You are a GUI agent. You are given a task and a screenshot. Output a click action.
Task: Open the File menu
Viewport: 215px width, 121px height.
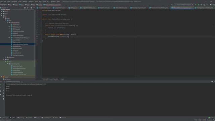(1, 2)
